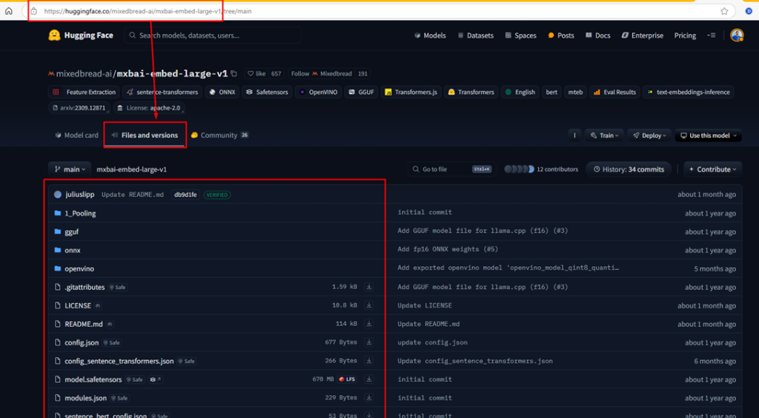759x418 pixels.
Task: Download README.md using its download icon
Action: coord(369,324)
